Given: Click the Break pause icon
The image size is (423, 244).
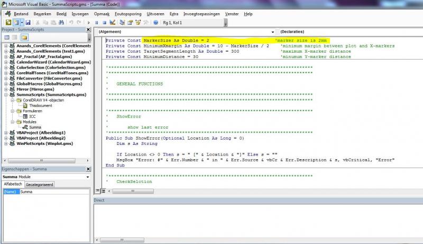Looking at the screenshot, I should point(97,23).
